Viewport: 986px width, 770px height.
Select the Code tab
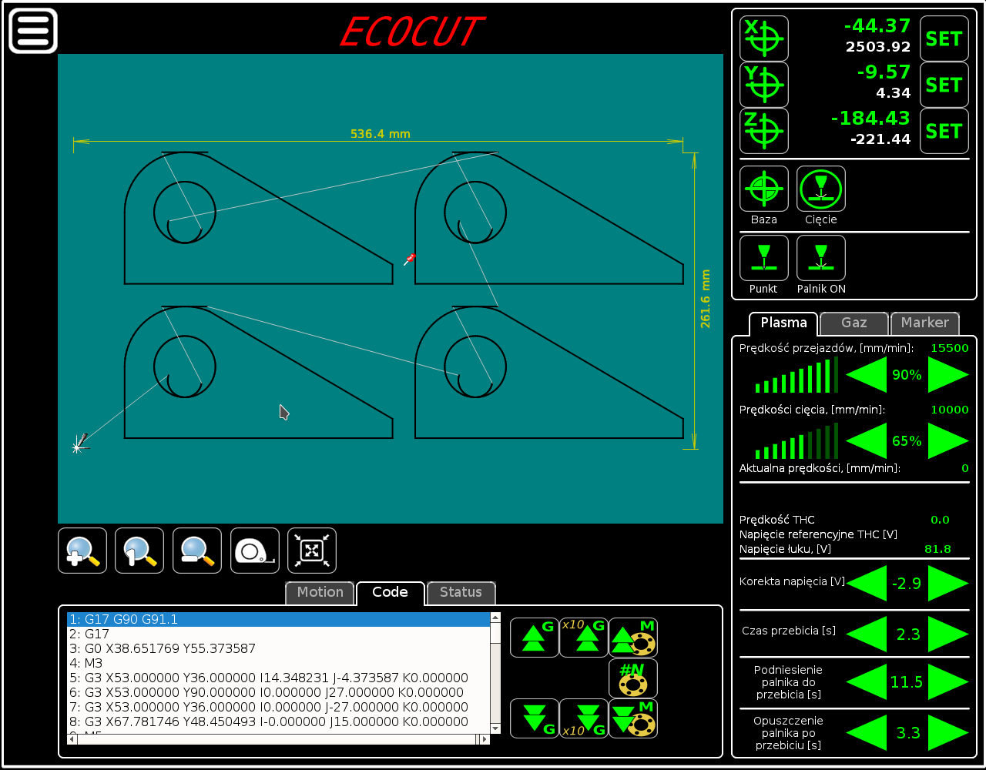[x=391, y=593]
